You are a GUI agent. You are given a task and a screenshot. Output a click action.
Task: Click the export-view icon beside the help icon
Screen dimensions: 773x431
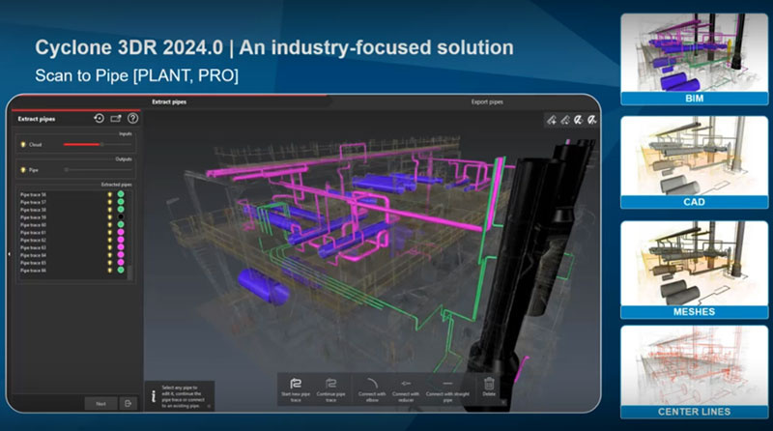116,118
